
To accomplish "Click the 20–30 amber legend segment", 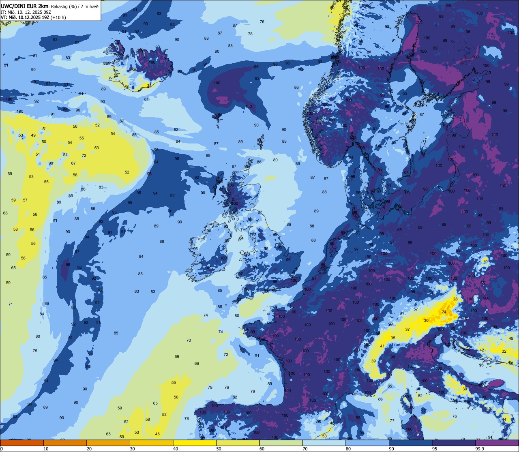I will click(108, 443).
